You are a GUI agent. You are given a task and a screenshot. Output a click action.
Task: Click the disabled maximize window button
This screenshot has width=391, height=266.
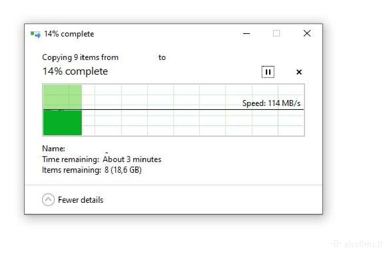pyautogui.click(x=276, y=33)
